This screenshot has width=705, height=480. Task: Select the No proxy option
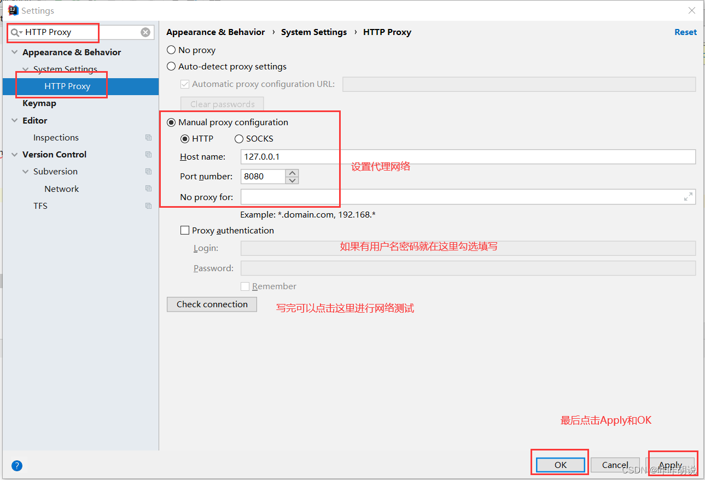pyautogui.click(x=171, y=50)
